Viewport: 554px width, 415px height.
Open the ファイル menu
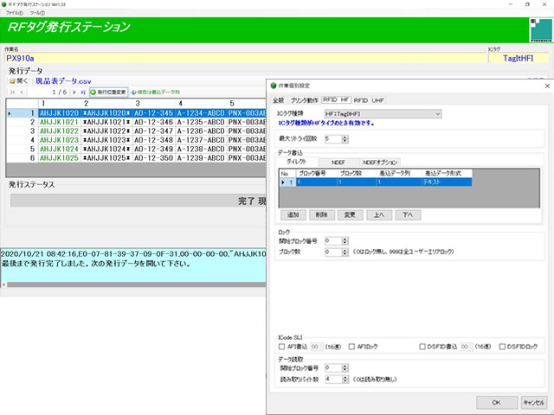(14, 13)
